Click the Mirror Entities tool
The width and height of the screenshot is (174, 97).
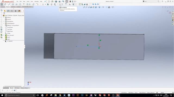pos(60,4)
